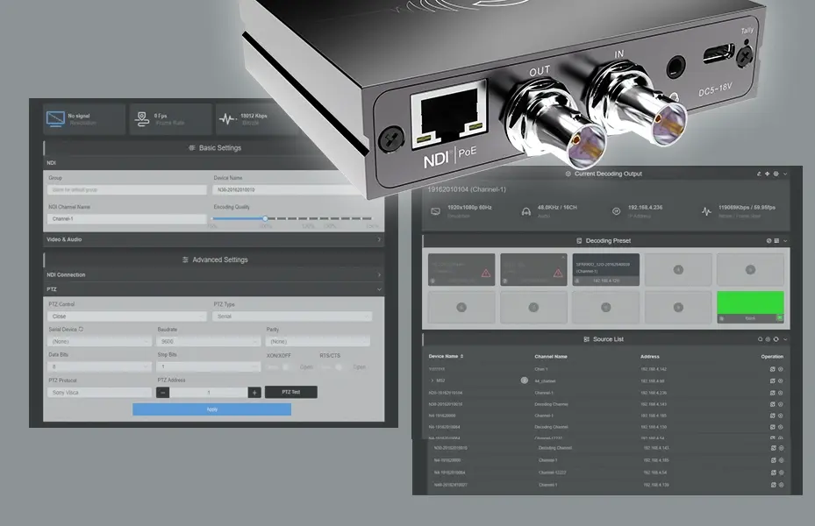Click the decode icon in the 192.168.4.236 row
815x526 pixels.
tap(772, 393)
